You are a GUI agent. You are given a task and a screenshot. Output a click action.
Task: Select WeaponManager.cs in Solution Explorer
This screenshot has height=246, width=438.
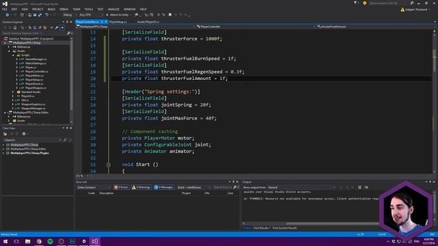point(34,108)
